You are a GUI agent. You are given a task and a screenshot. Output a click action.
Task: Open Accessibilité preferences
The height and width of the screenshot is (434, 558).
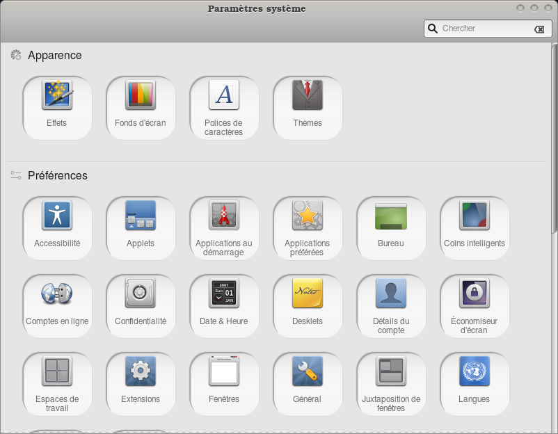pos(57,228)
